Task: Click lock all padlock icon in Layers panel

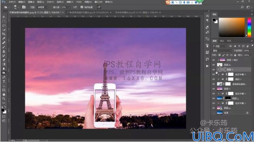Action: (x=235, y=55)
